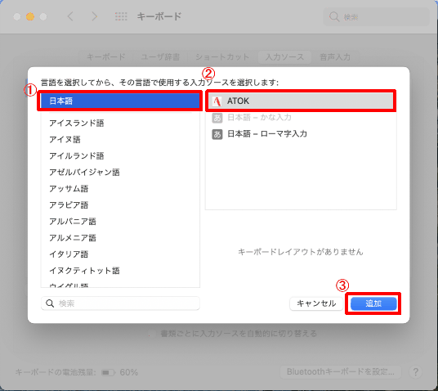Open the 入力ソース tab
Screen dimensions: 438x391
tap(284, 57)
